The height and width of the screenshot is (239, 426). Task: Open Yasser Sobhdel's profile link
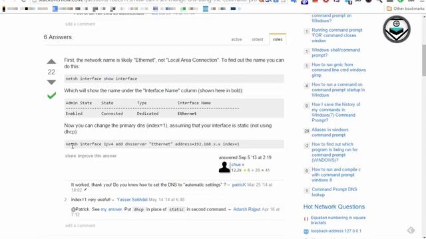tap(132, 200)
